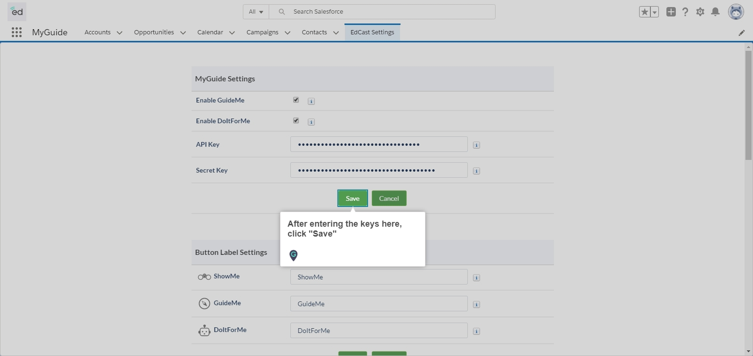Click the Global Actions plus icon
Image resolution: width=753 pixels, height=356 pixels.
click(671, 12)
